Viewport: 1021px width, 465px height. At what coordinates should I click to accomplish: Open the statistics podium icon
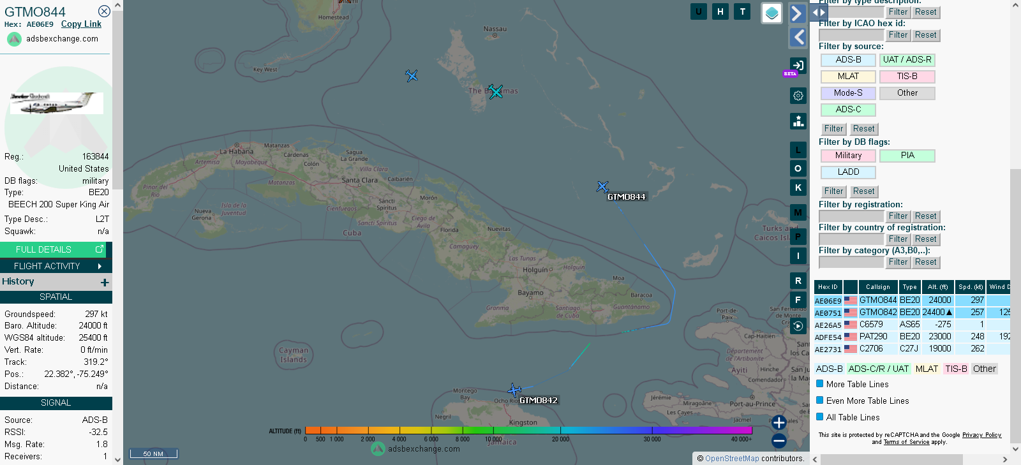click(x=798, y=121)
